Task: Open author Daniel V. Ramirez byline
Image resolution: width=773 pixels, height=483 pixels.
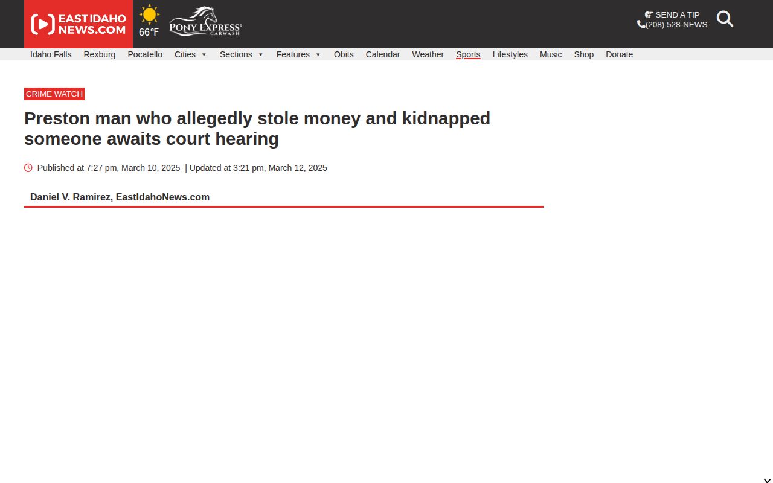Action: (120, 197)
